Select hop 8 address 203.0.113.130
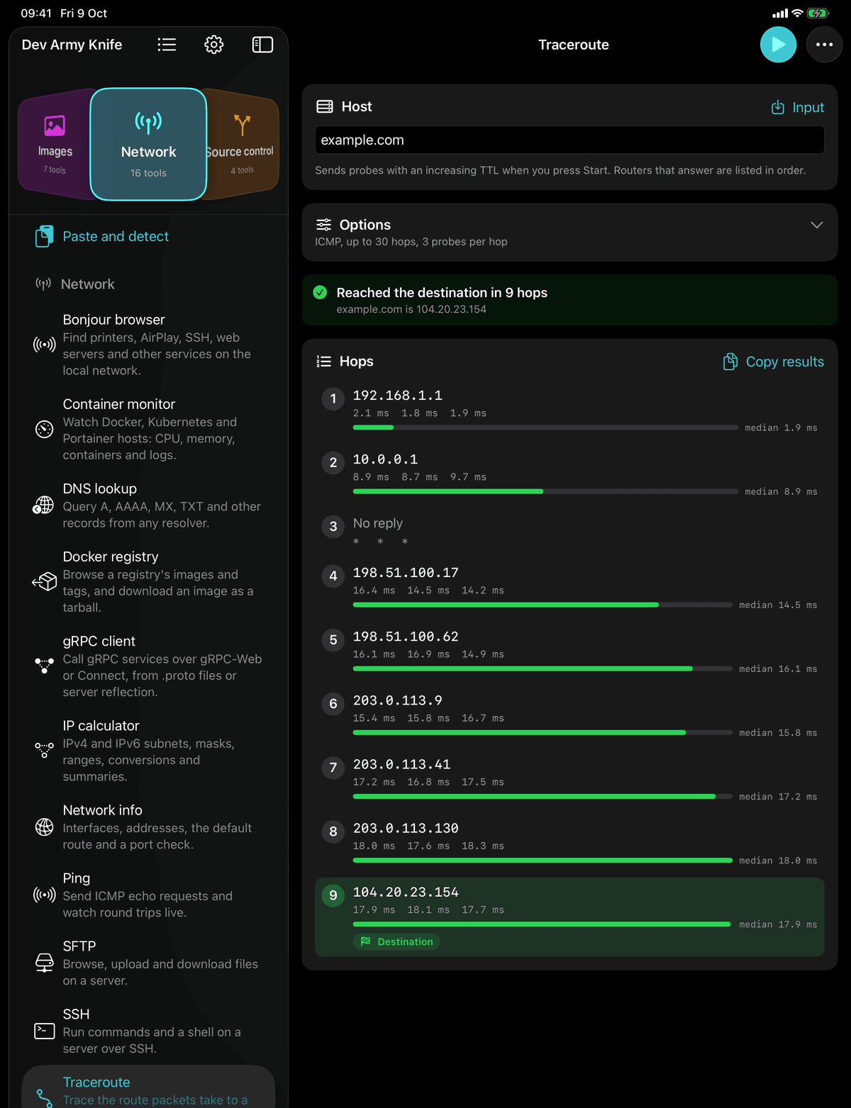Screen dimensions: 851x1108 [406, 828]
